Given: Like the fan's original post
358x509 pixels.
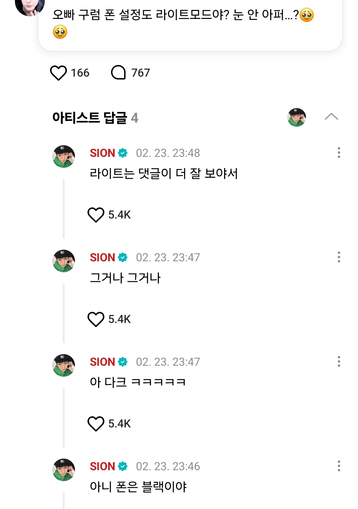Looking at the screenshot, I should (59, 73).
